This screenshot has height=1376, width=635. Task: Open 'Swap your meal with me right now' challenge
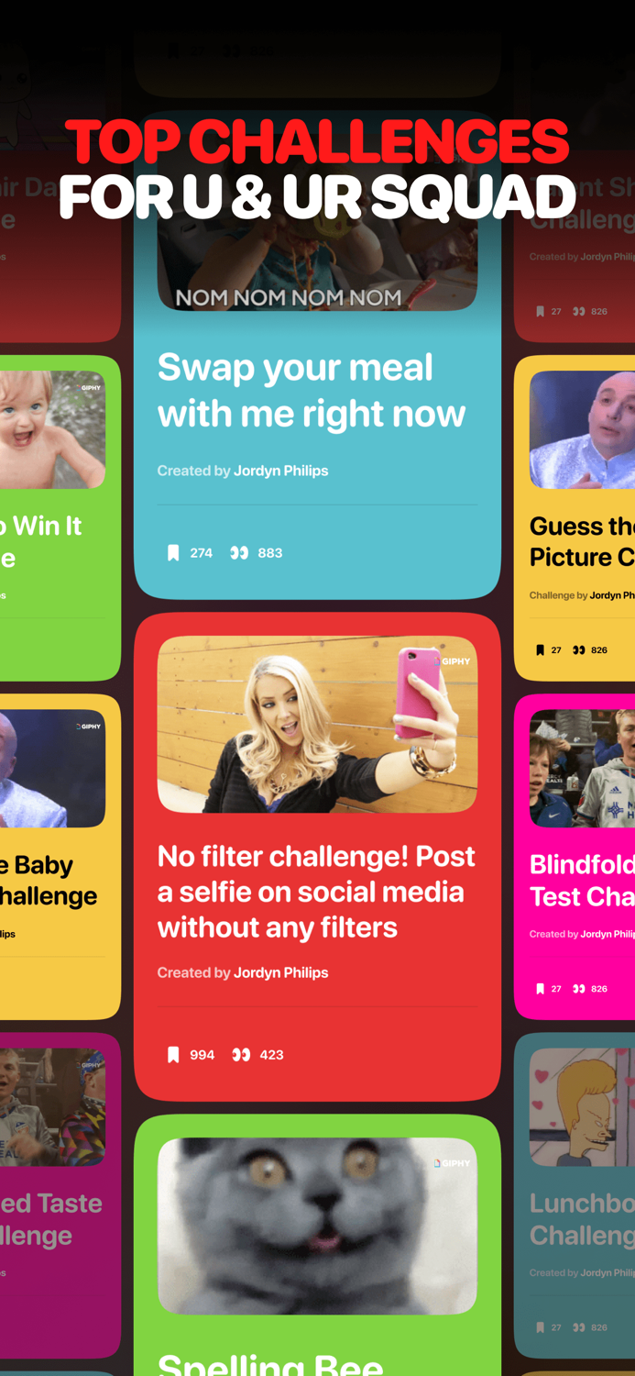pos(312,391)
